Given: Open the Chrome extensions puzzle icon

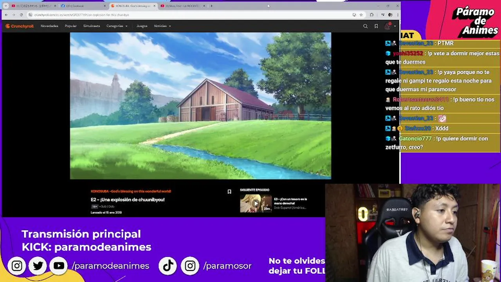Looking at the screenshot, I should pos(371,15).
